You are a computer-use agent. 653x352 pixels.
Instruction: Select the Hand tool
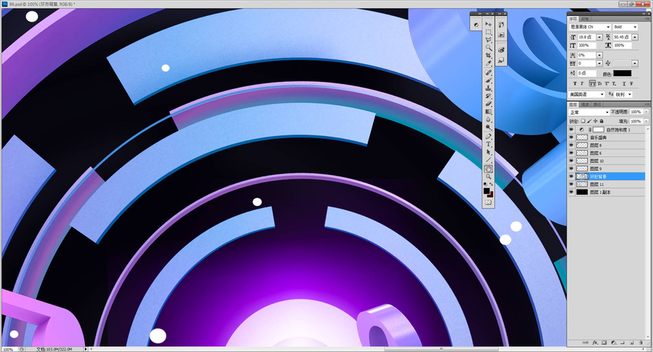click(488, 169)
